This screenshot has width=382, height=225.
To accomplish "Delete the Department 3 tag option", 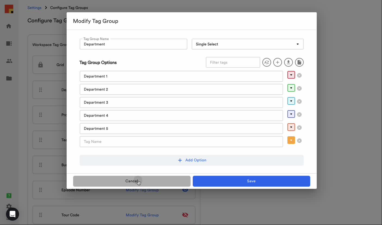I will (x=299, y=102).
